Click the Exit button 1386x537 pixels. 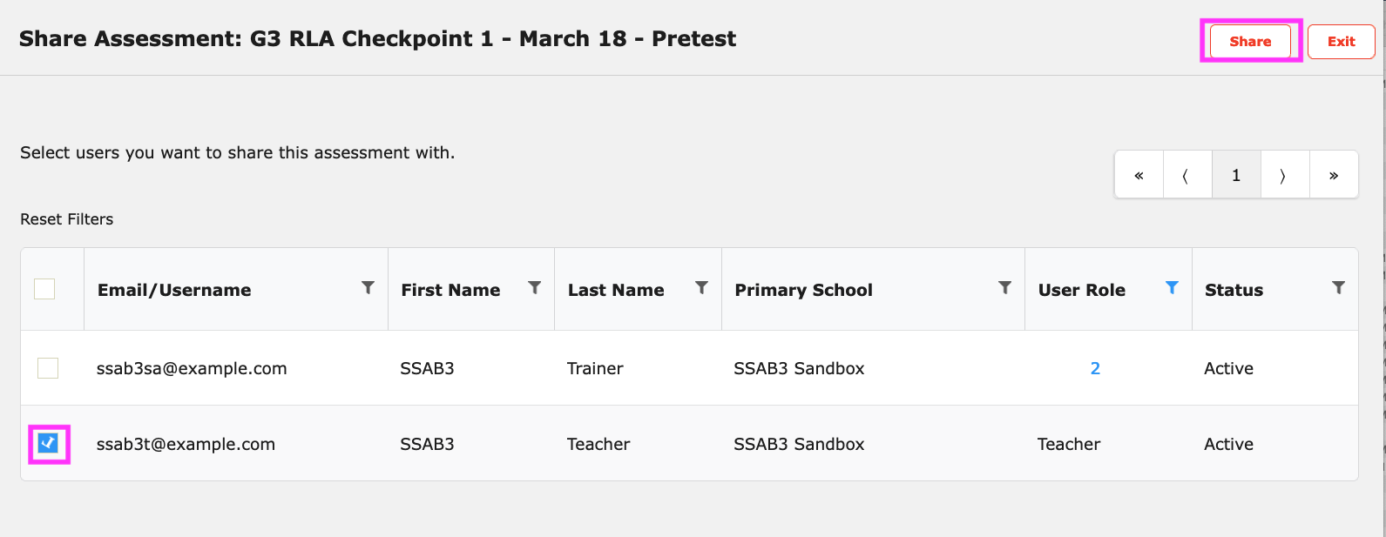coord(1341,41)
